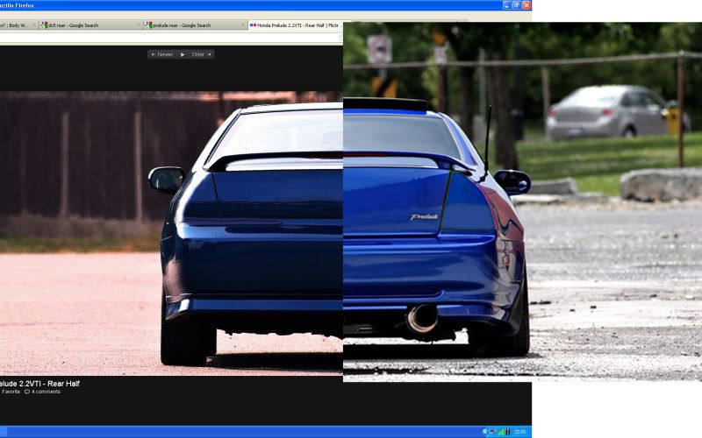Viewport: 702px width, 438px height.
Task: Click the photo title '2.2VTI - Rear Half'
Action: (51, 384)
